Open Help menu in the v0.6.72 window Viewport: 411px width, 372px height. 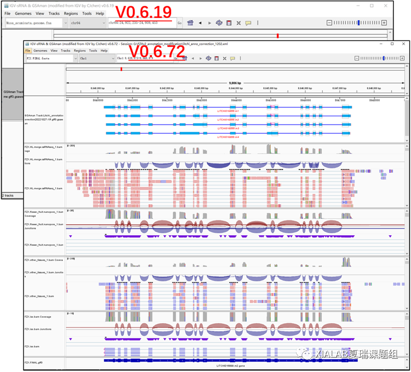[x=104, y=50]
